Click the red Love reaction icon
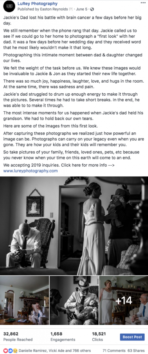148x354 pixels. pos(6,351)
